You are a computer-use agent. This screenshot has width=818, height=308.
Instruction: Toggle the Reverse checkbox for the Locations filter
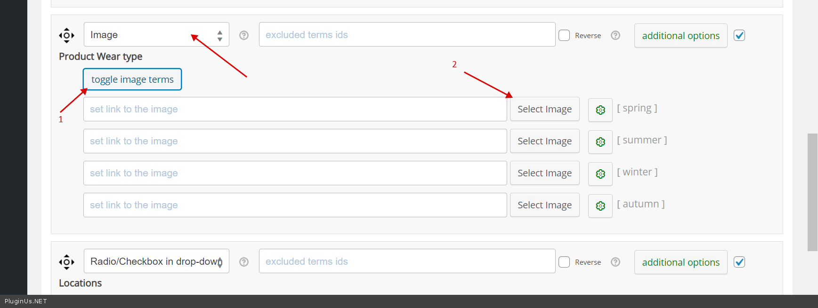point(564,262)
